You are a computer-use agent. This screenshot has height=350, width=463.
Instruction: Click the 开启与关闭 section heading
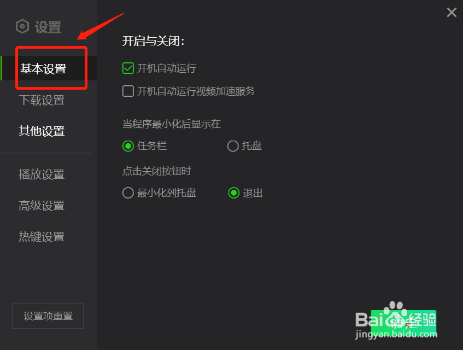click(x=153, y=41)
